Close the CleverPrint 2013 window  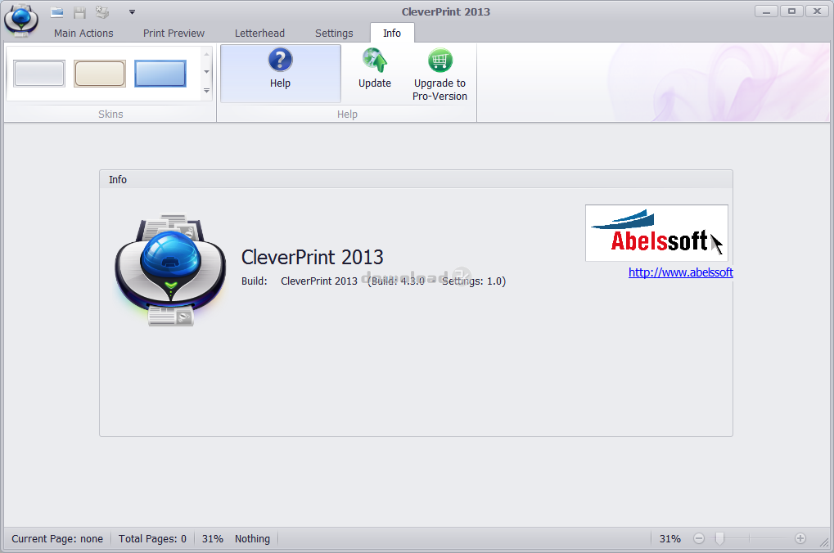(817, 11)
